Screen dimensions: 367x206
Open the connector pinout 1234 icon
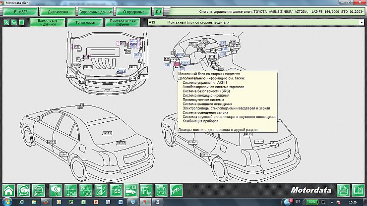161,190
